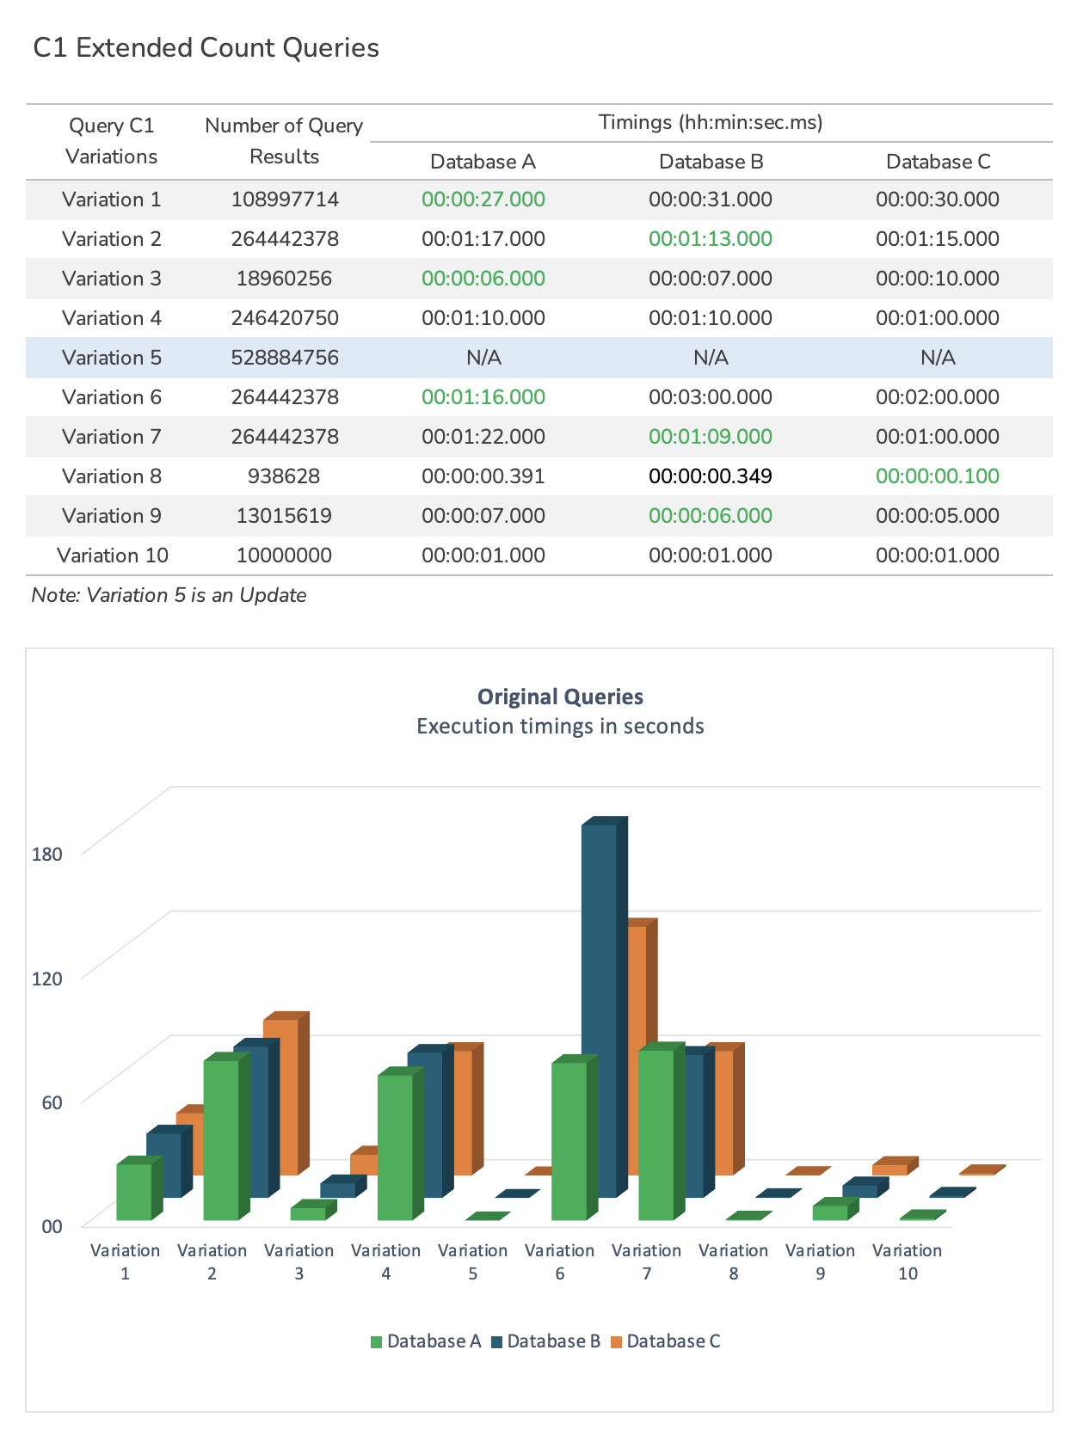The height and width of the screenshot is (1436, 1077).
Task: Click the green Variation 4 chart bar
Action: pyautogui.click(x=395, y=1148)
